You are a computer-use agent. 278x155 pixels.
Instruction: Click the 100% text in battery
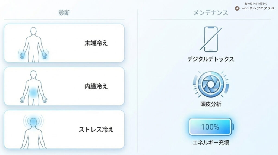coord(210,127)
